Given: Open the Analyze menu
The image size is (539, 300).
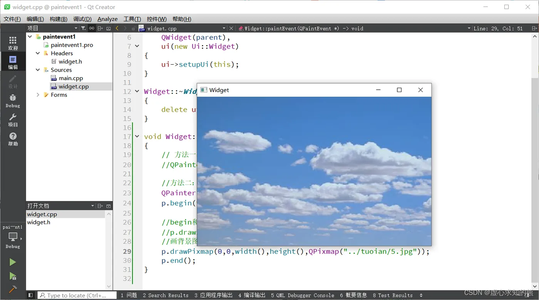Looking at the screenshot, I should 107,19.
